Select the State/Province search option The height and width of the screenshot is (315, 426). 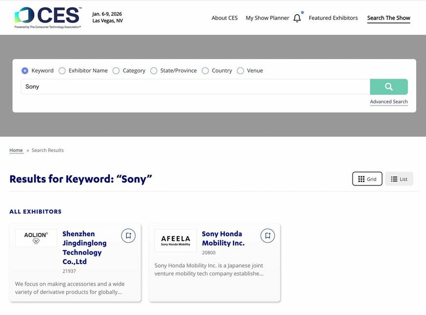pyautogui.click(x=153, y=70)
